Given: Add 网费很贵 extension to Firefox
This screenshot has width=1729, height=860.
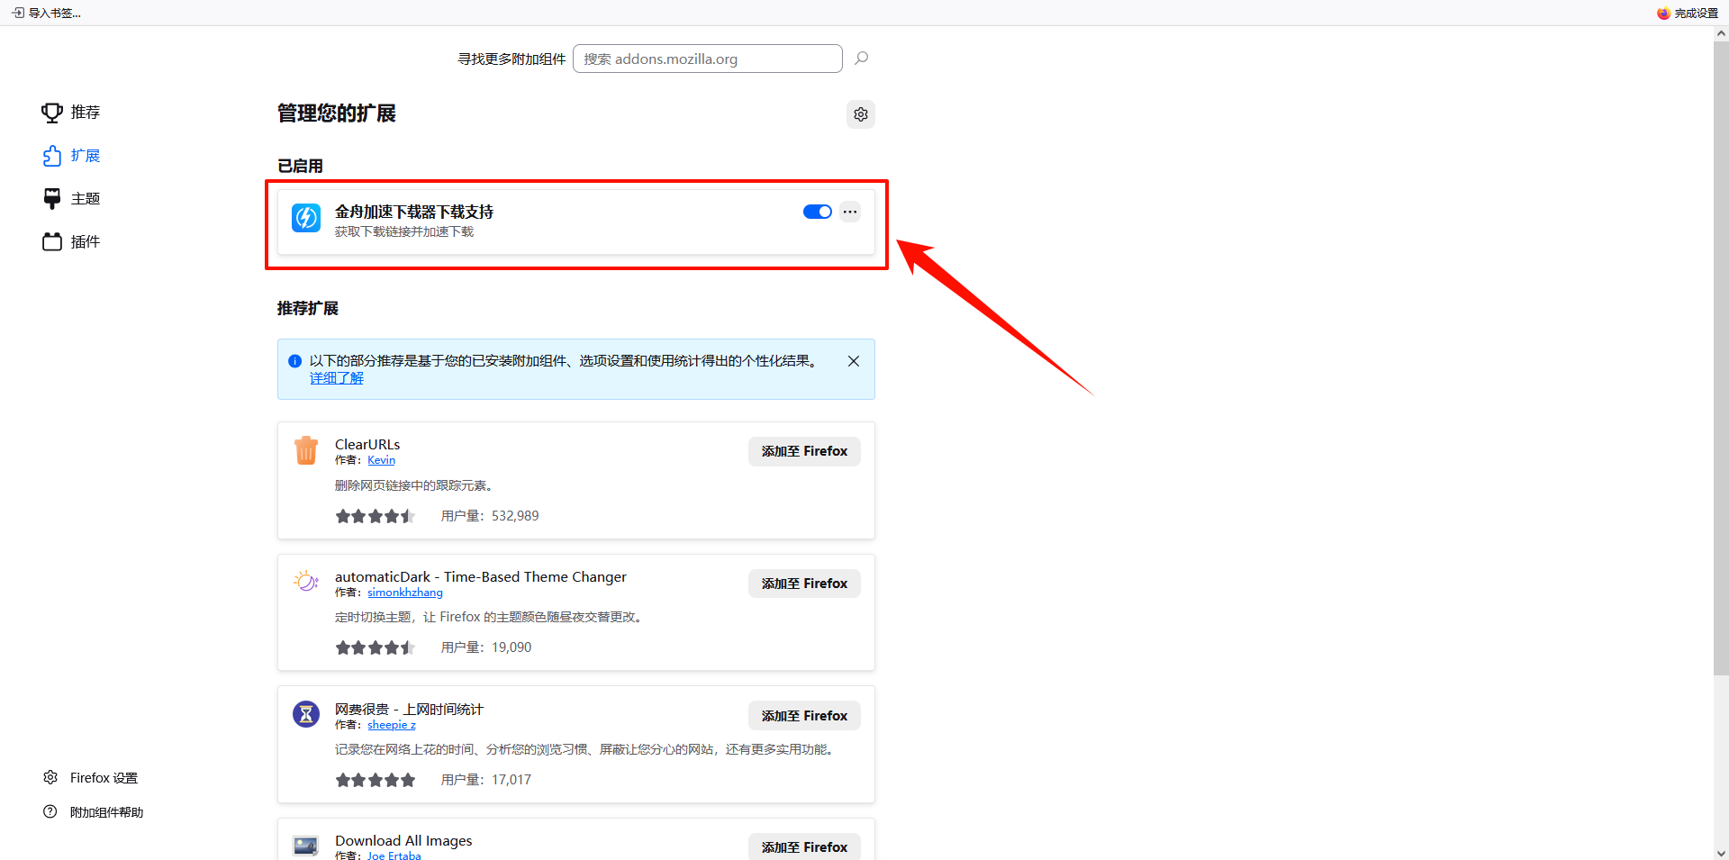Looking at the screenshot, I should (x=803, y=716).
